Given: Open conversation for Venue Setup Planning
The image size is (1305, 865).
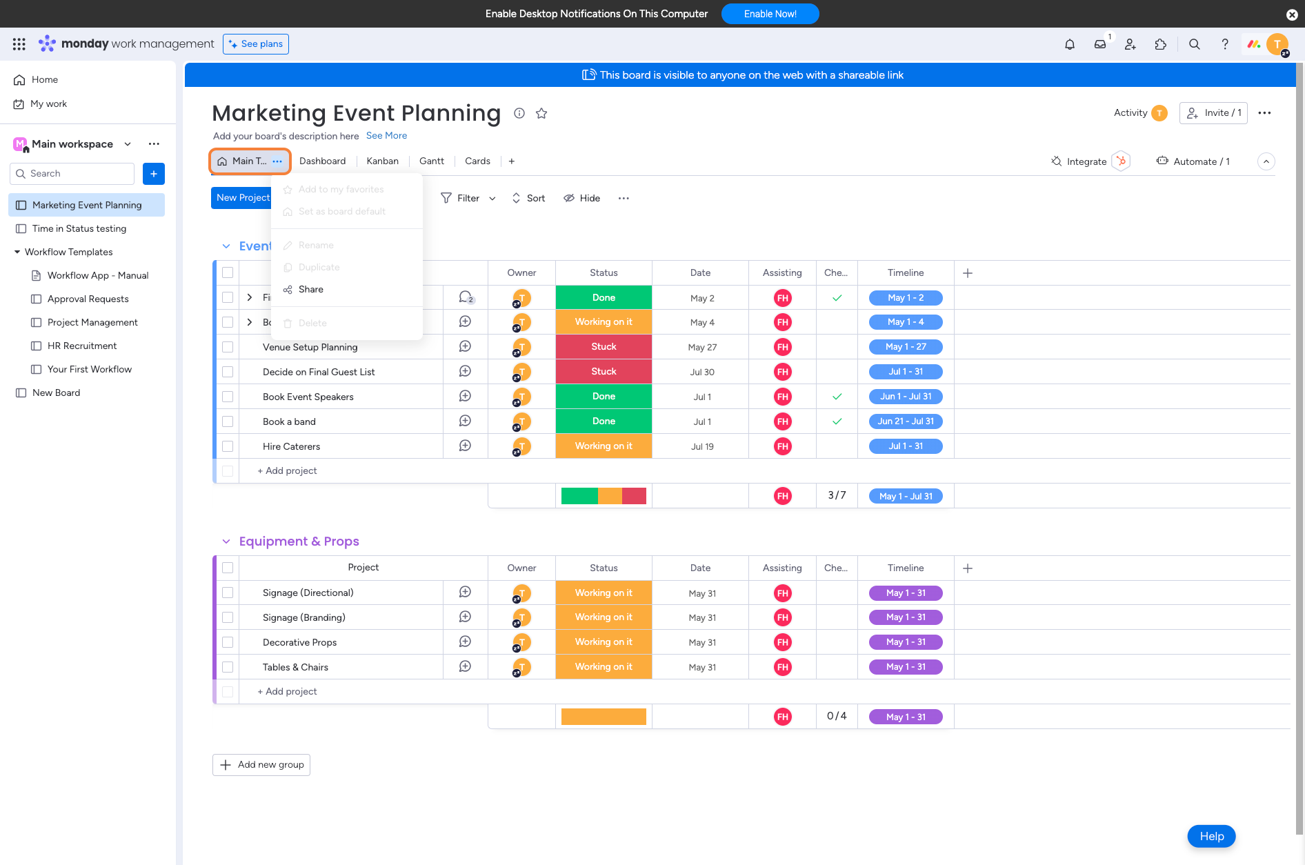Looking at the screenshot, I should 465,346.
